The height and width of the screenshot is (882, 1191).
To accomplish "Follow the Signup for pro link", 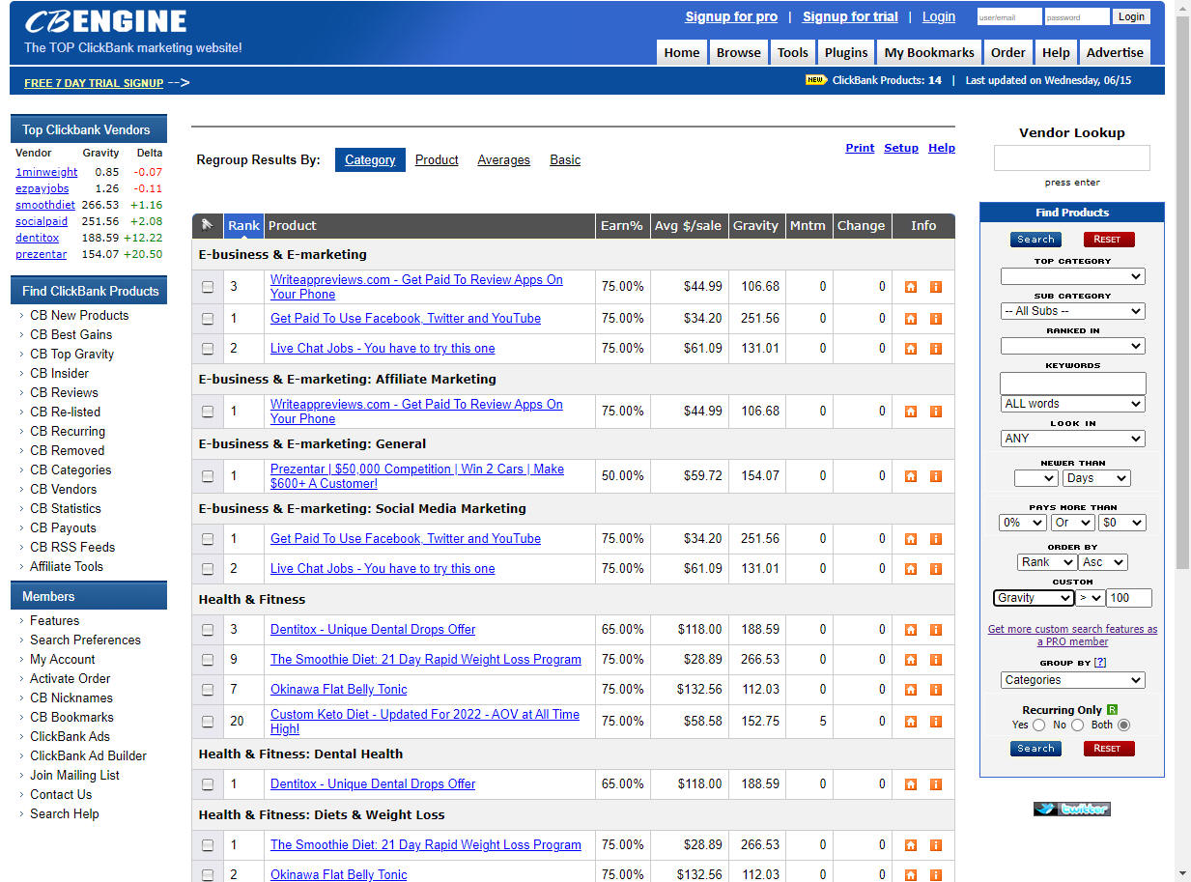I will (731, 16).
